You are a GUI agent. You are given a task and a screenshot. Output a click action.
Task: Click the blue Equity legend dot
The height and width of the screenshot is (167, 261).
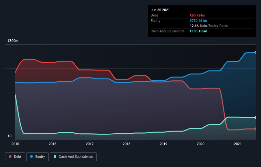coord(31,157)
